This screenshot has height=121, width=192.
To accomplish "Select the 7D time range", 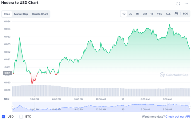I will click(x=131, y=14).
